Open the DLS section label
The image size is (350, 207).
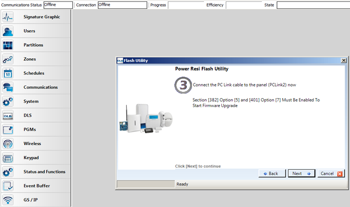click(x=27, y=116)
